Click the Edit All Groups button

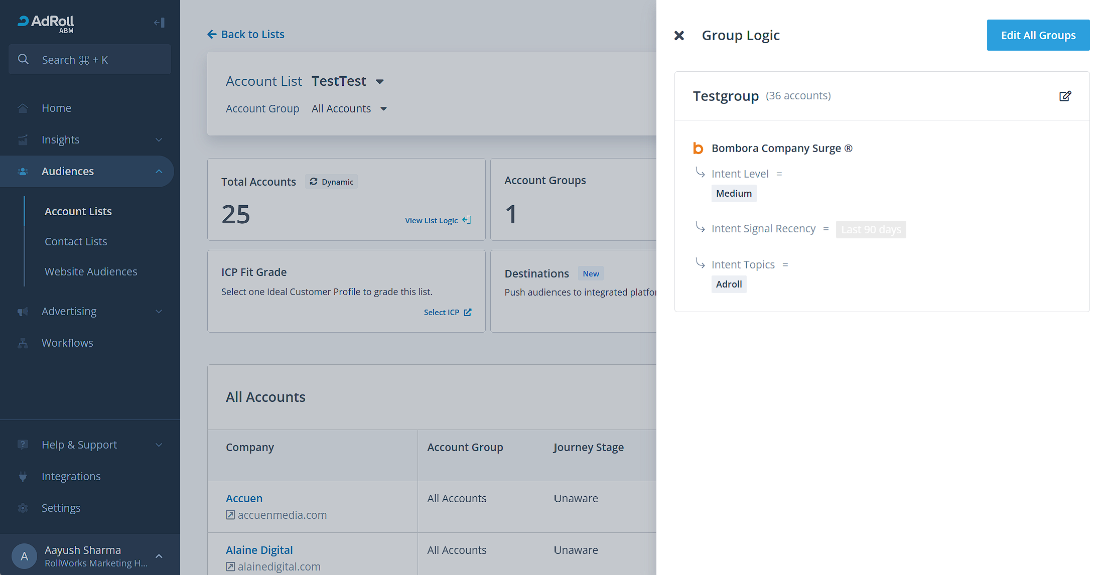pyautogui.click(x=1038, y=35)
